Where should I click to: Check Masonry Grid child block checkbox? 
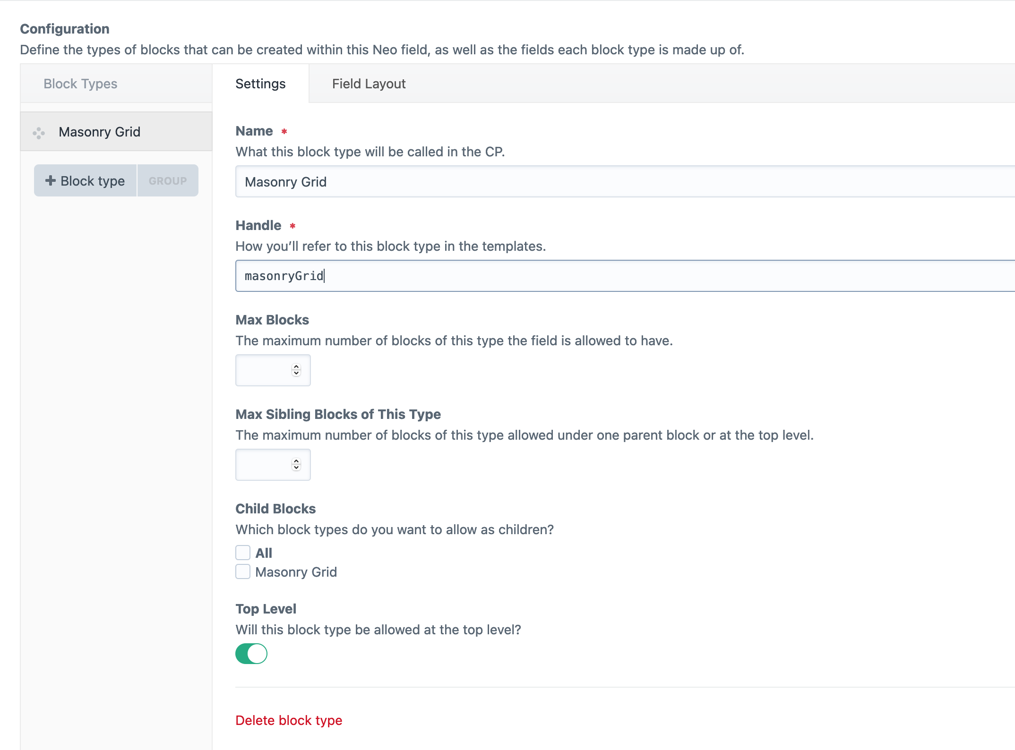243,572
